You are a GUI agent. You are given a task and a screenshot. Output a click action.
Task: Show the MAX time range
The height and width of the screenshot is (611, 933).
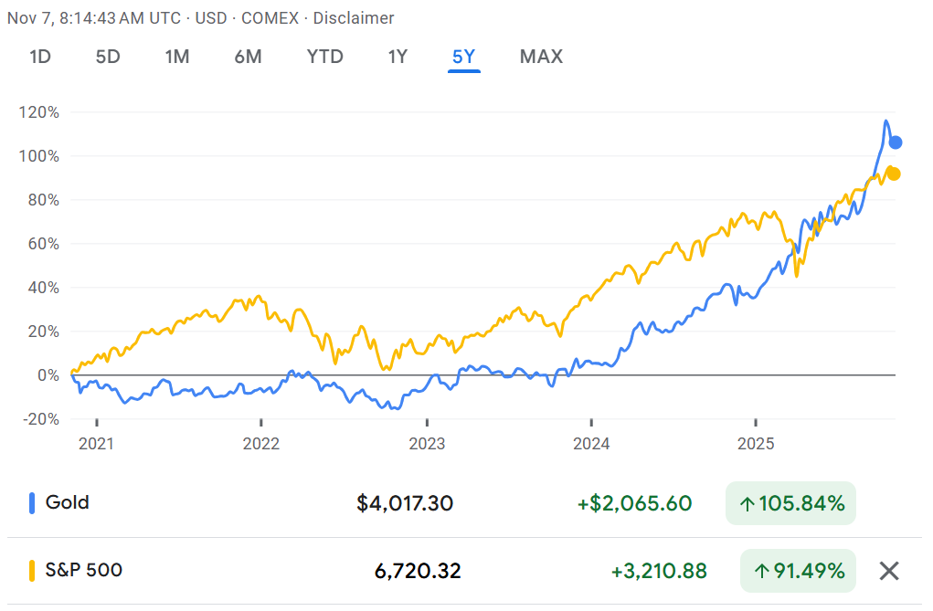[x=541, y=57]
